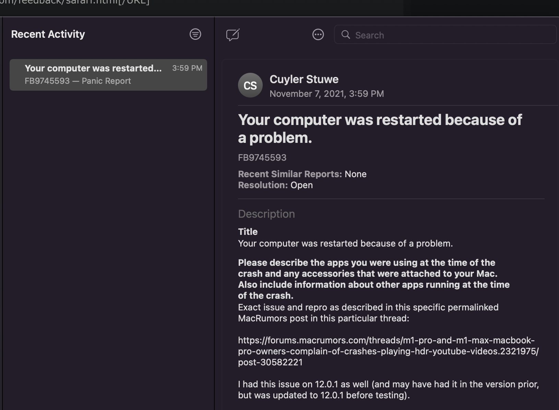Click the Recent Activity heading
The image size is (559, 410).
(x=48, y=34)
